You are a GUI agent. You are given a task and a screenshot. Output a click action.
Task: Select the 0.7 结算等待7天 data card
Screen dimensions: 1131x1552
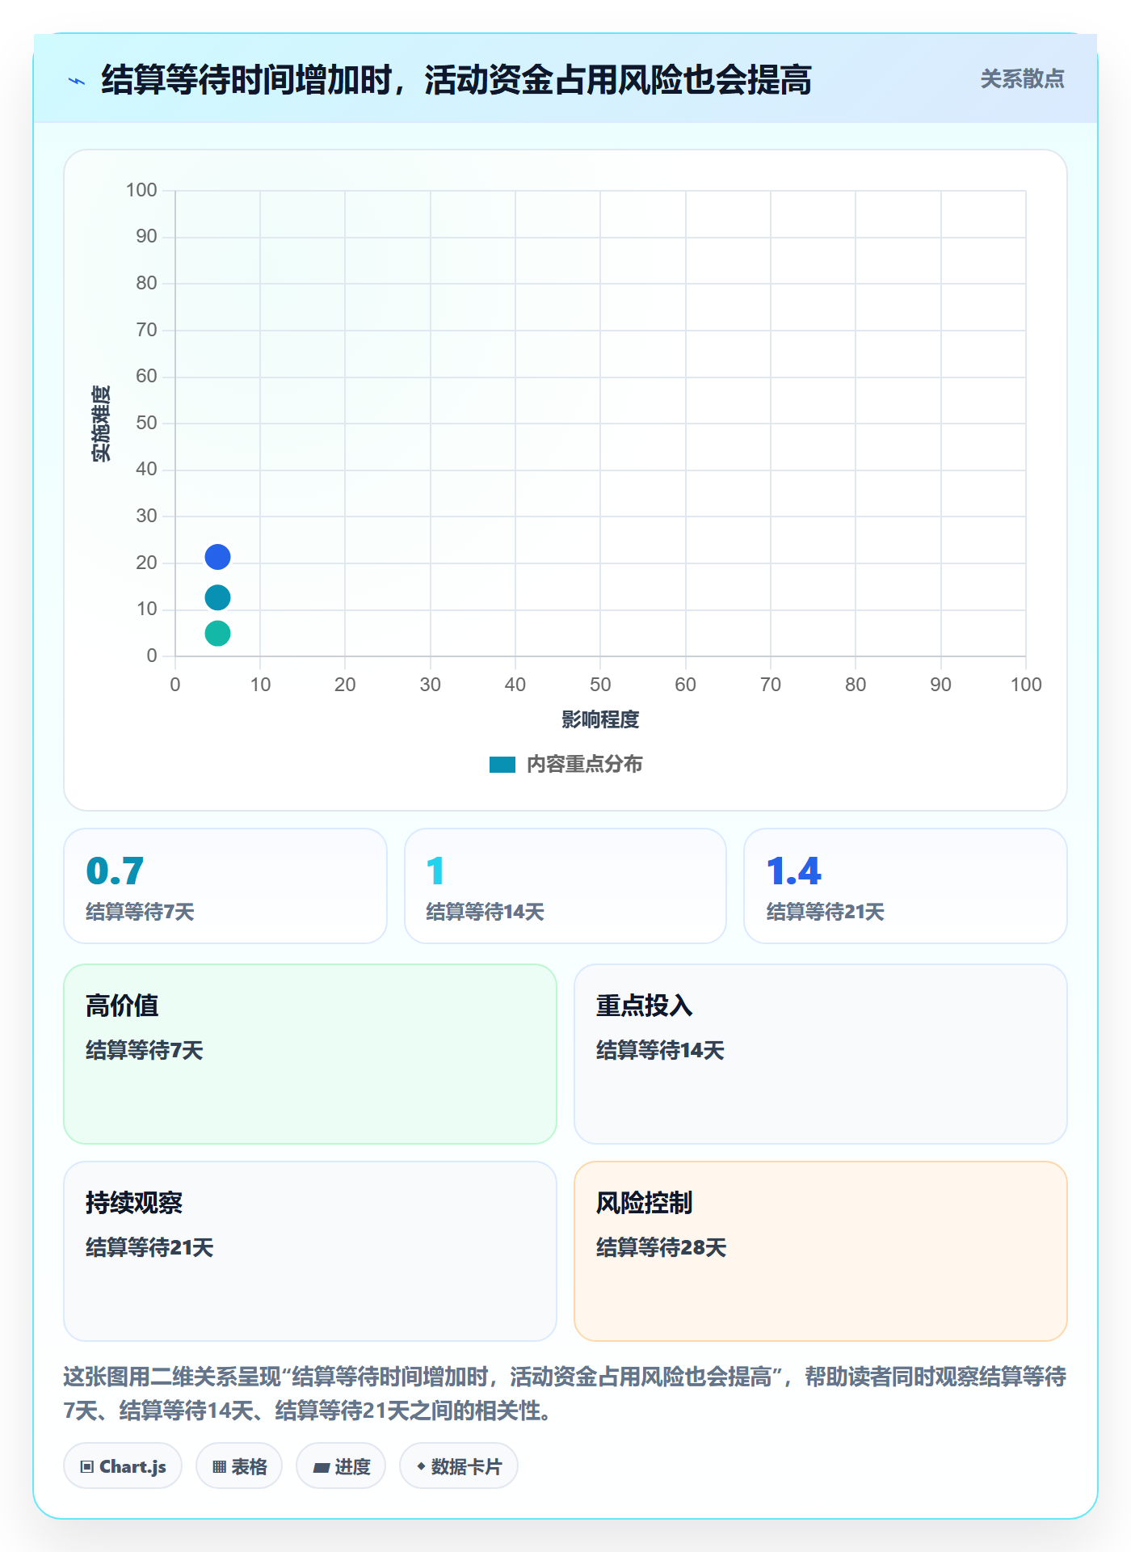225,886
